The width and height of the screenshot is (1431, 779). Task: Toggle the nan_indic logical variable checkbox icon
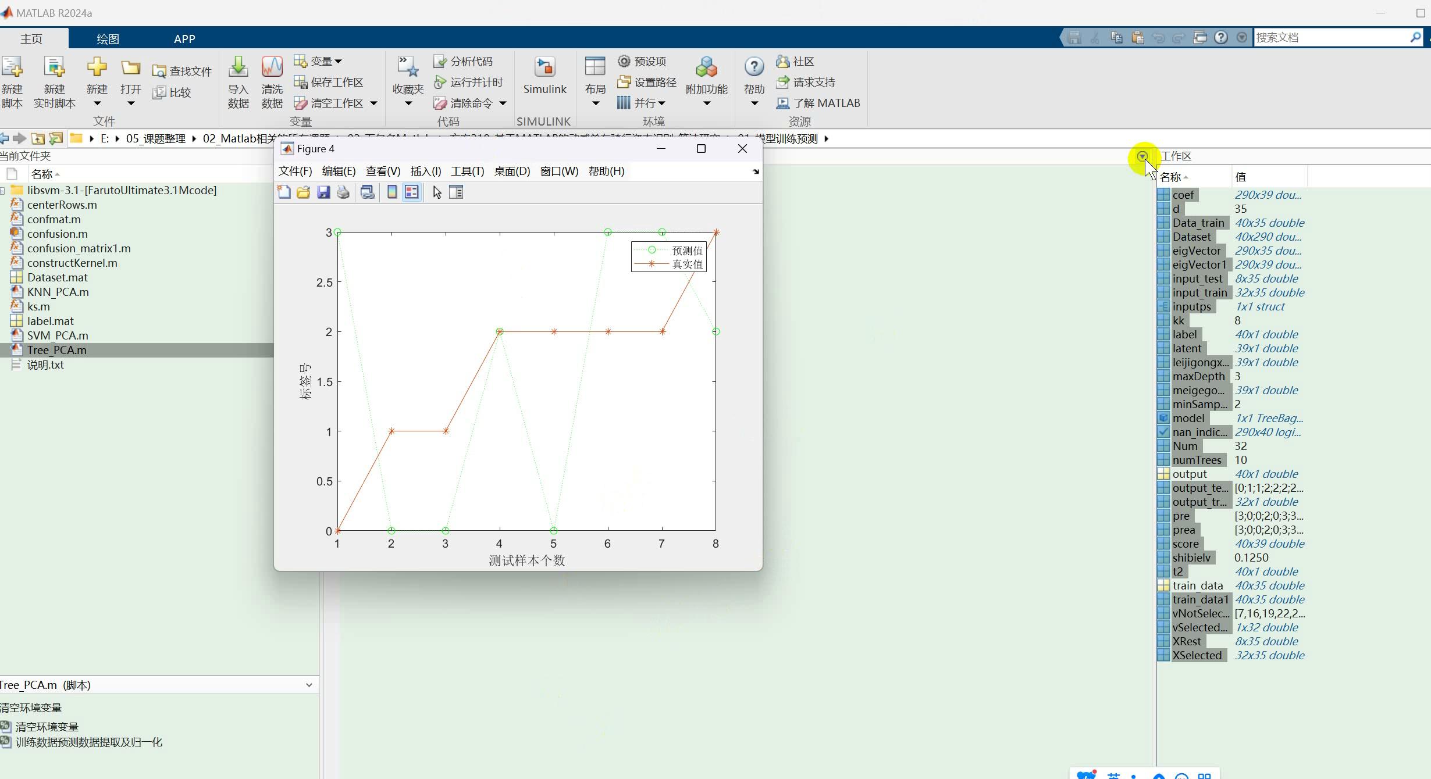coord(1163,432)
